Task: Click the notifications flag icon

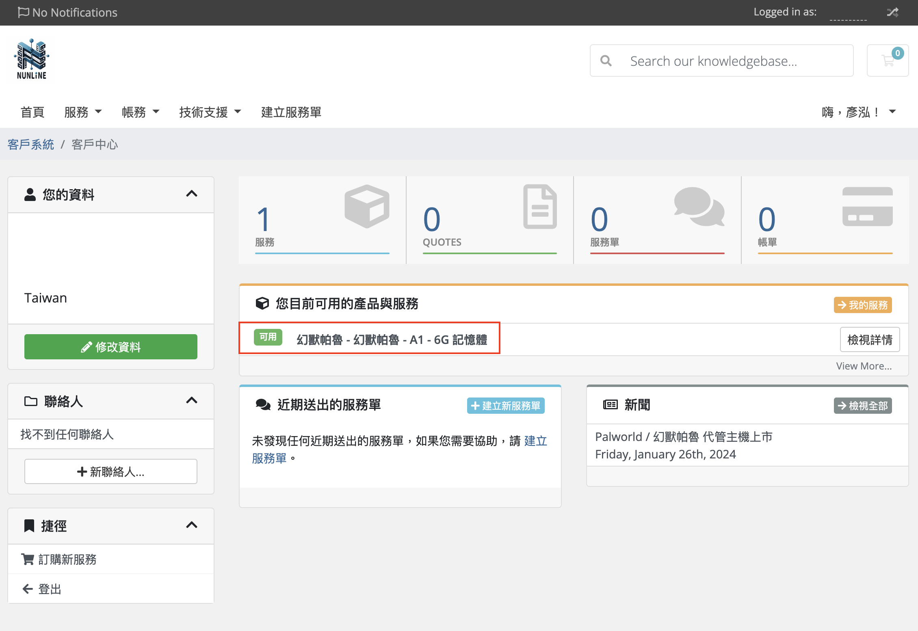Action: (x=24, y=13)
